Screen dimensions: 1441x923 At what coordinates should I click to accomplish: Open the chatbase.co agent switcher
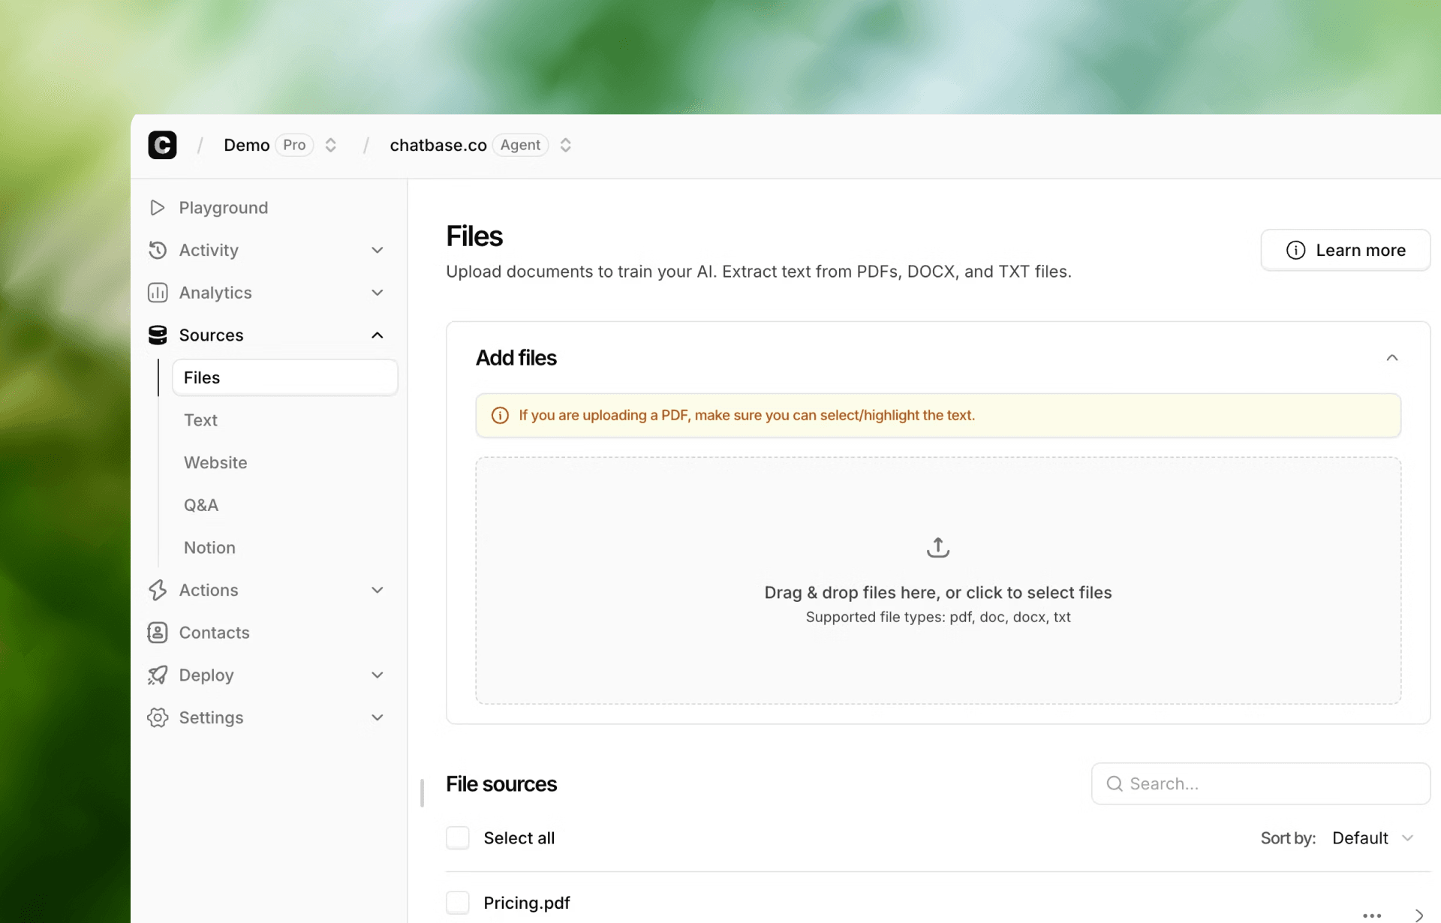(566, 145)
